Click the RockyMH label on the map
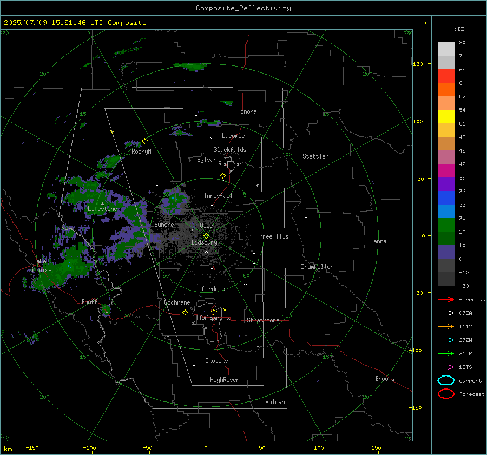The width and height of the screenshot is (487, 455). tap(143, 151)
